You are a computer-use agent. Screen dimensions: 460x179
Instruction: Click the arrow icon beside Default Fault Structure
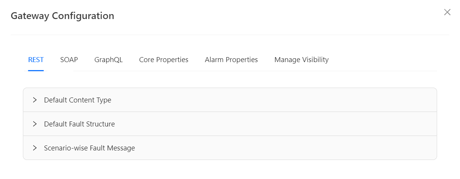[35, 124]
